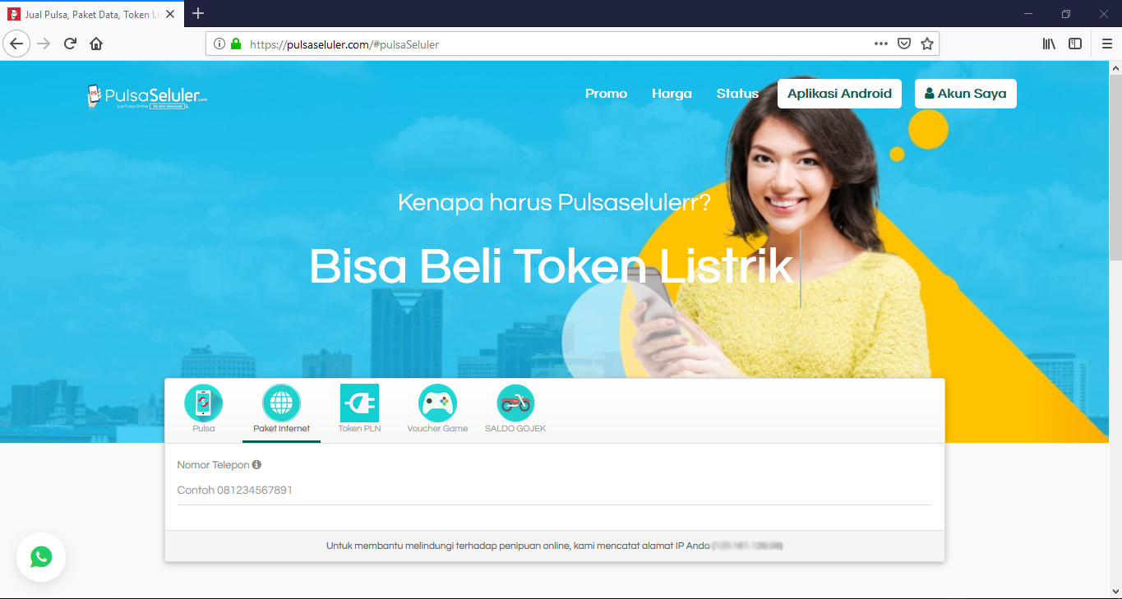Go back with browser back arrow
This screenshot has width=1122, height=599.
pos(17,44)
